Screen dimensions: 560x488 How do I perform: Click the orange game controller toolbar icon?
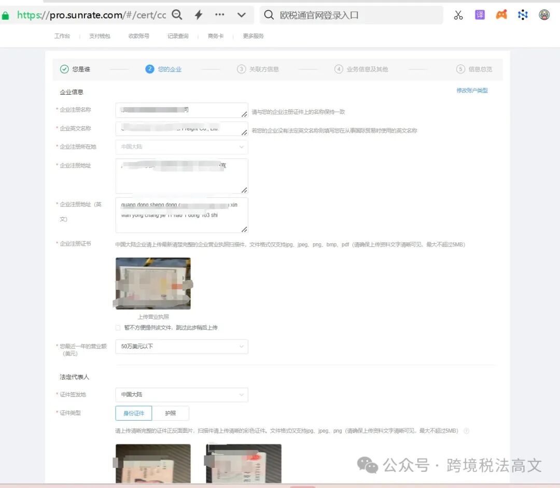click(x=501, y=14)
